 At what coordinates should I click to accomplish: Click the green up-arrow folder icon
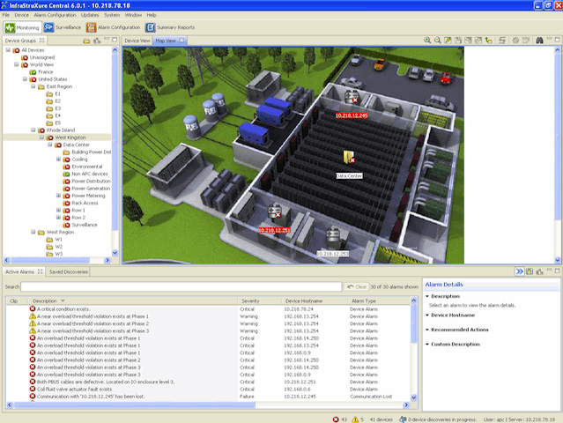pyautogui.click(x=489, y=41)
